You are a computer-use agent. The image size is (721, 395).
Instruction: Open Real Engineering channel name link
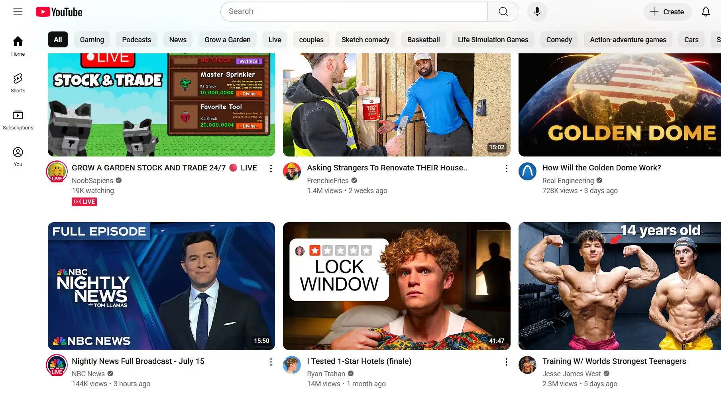(x=568, y=180)
